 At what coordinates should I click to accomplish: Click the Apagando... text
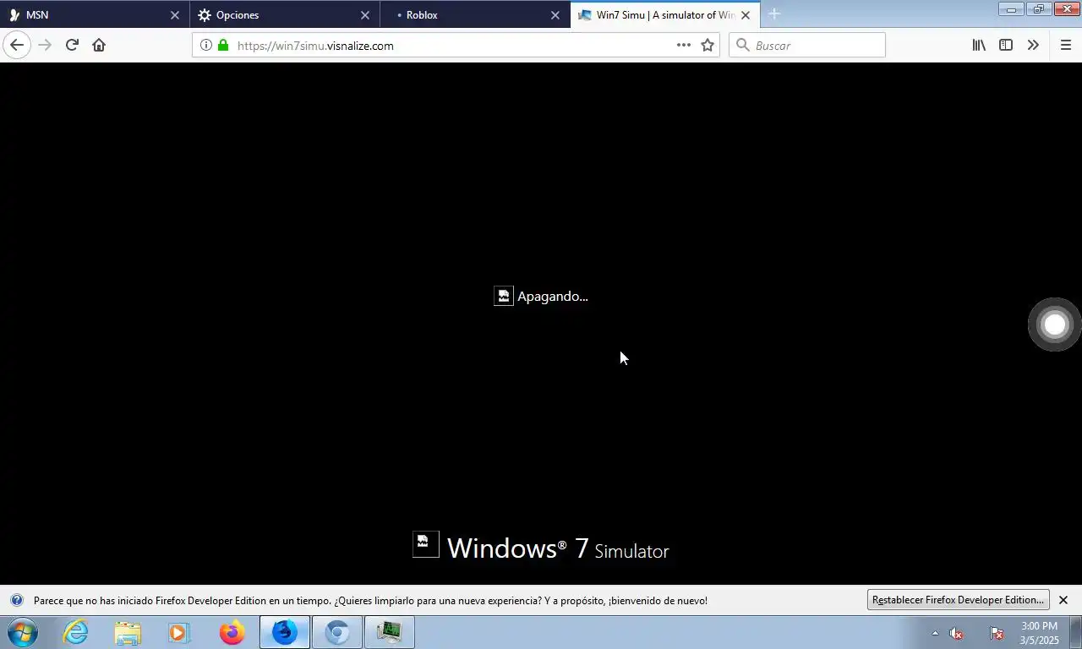click(x=553, y=297)
